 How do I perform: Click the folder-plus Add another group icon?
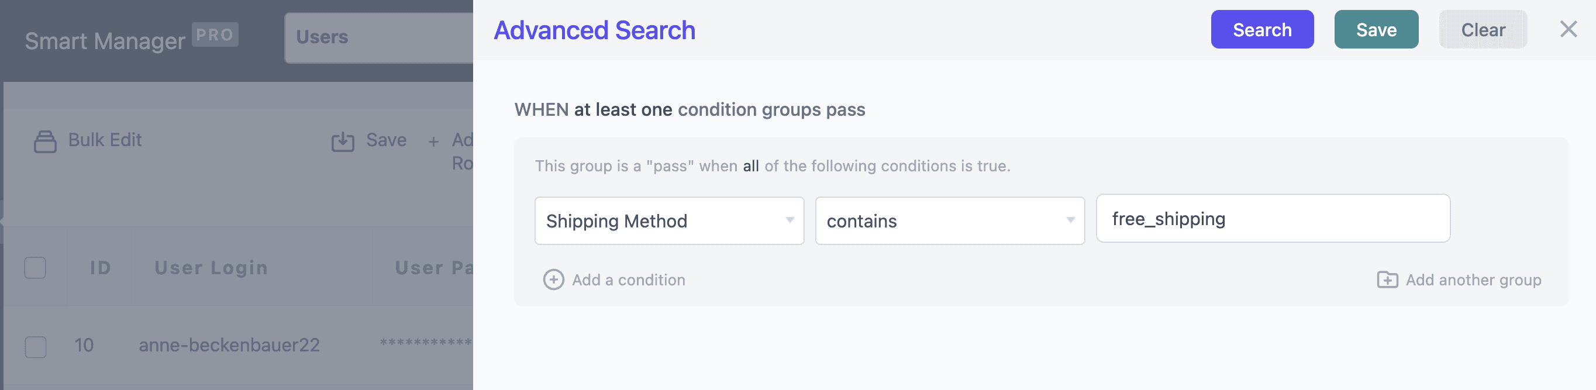[x=1387, y=280]
